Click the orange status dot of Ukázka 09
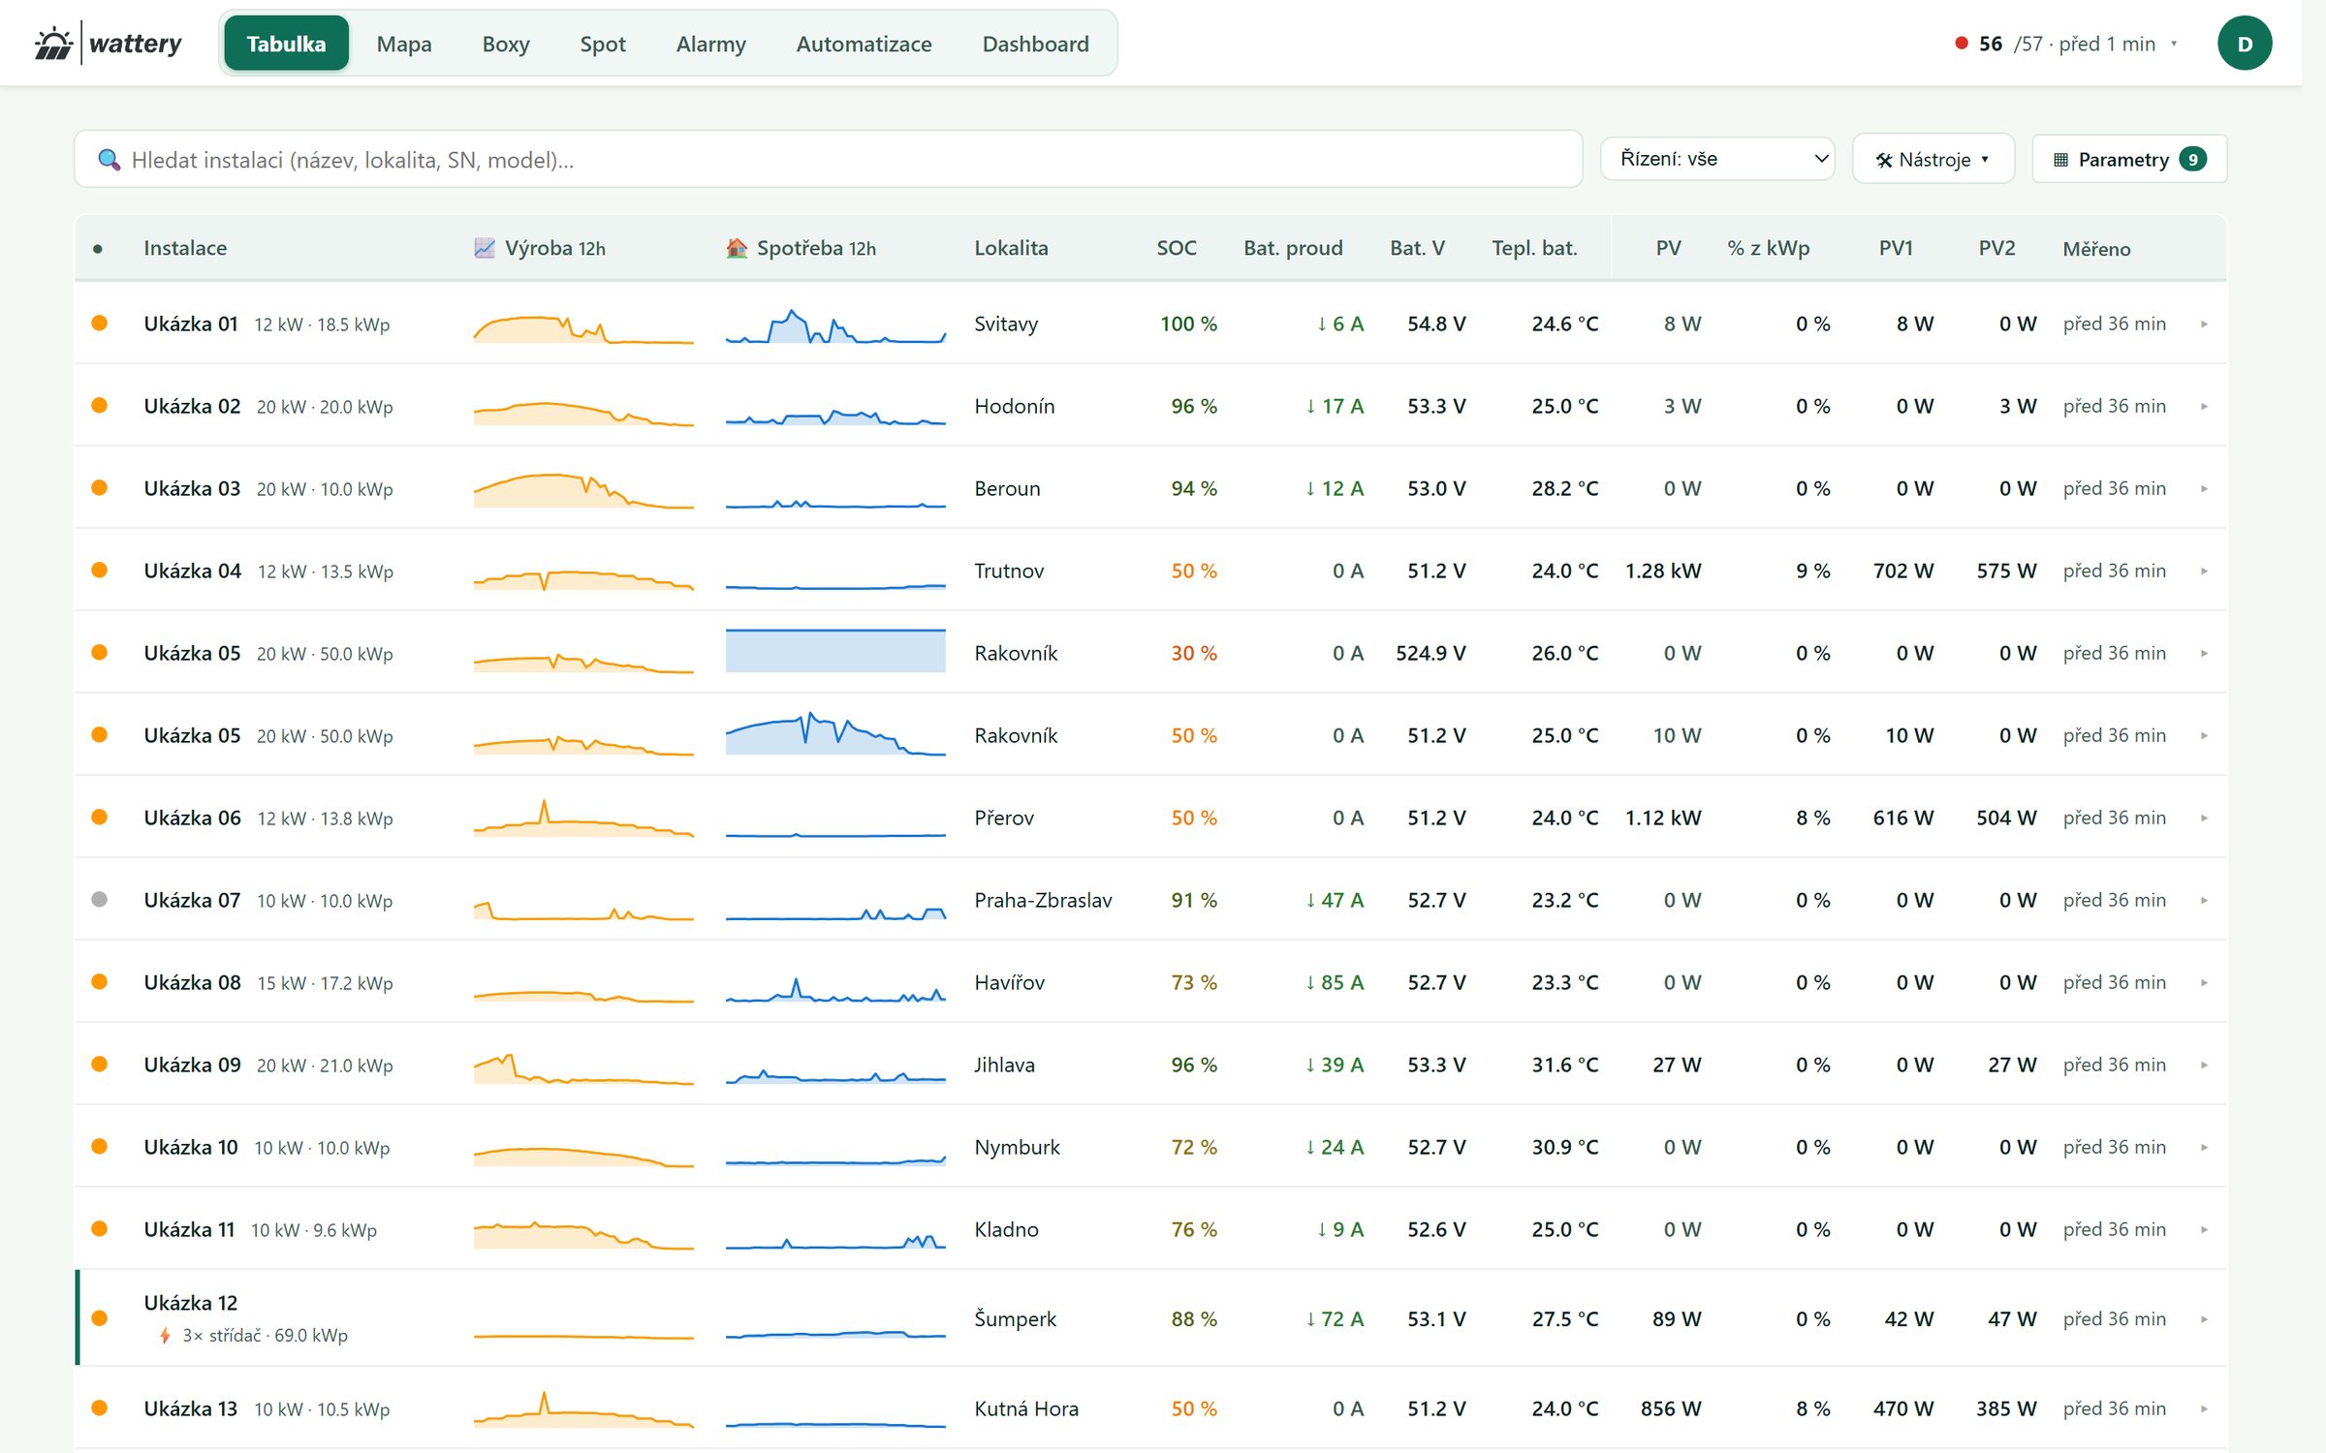 [99, 1065]
